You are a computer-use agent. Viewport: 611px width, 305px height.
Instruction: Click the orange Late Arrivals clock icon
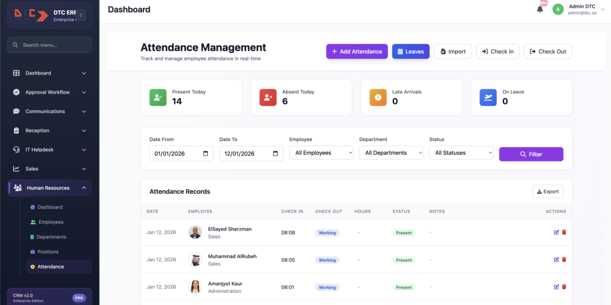pyautogui.click(x=378, y=98)
